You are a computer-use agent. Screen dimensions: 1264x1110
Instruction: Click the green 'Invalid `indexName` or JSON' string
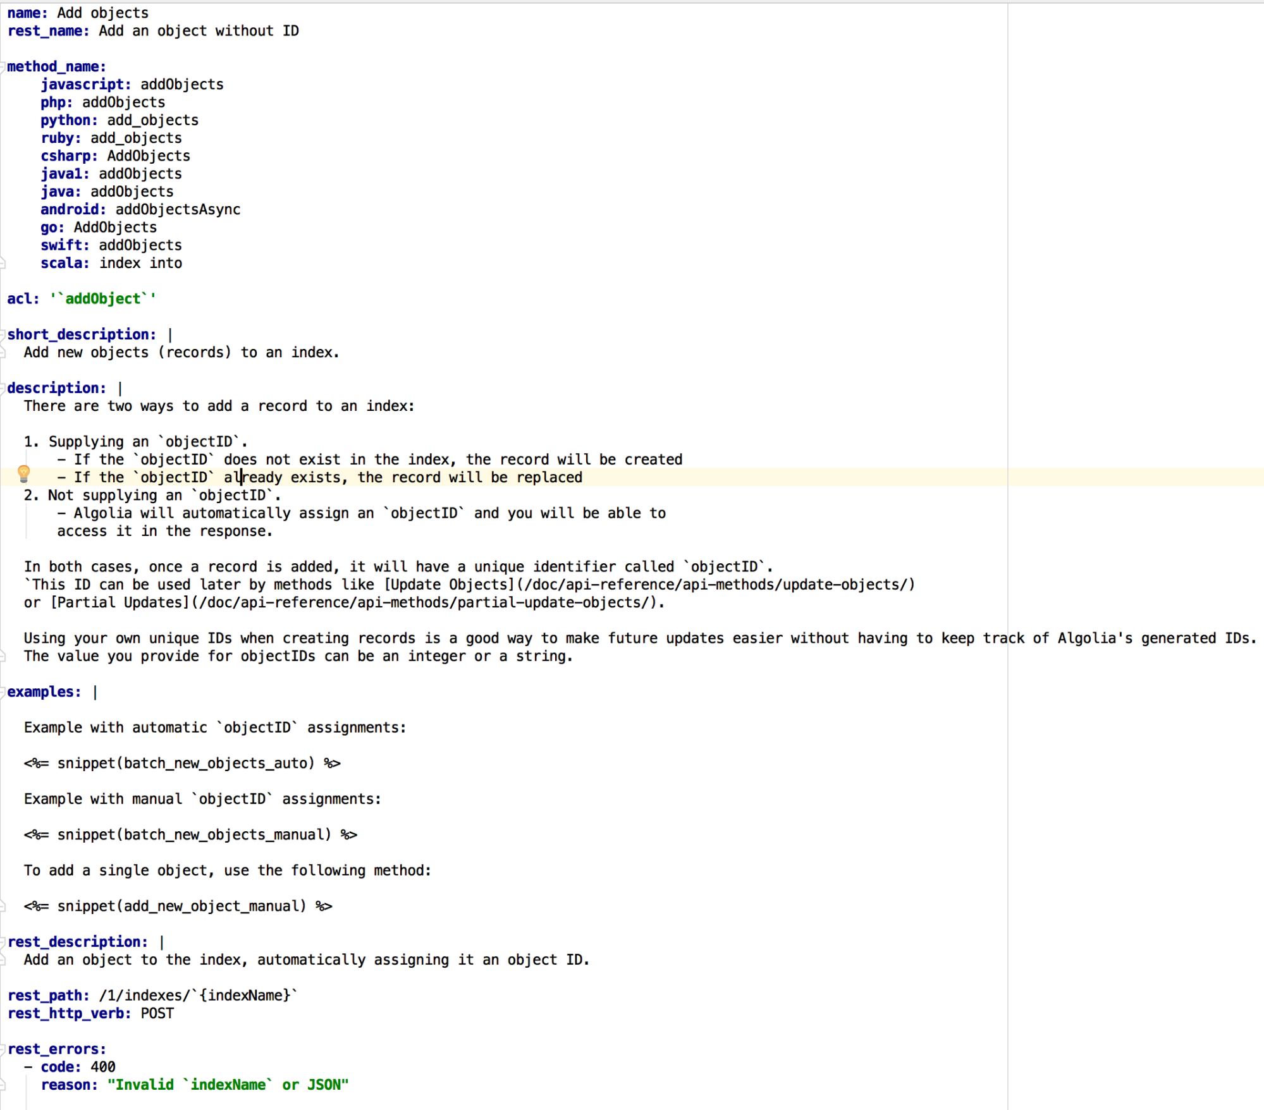pyautogui.click(x=228, y=1085)
